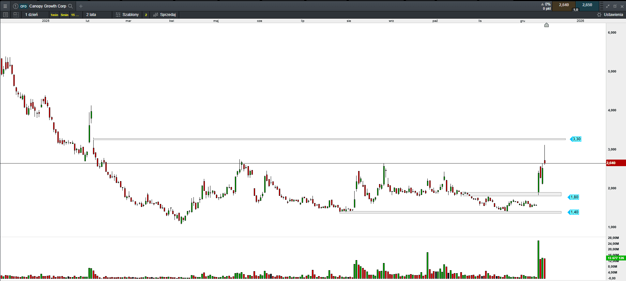The image size is (626, 281).
Task: Click the house marker on the time axis
Action: [x=546, y=25]
